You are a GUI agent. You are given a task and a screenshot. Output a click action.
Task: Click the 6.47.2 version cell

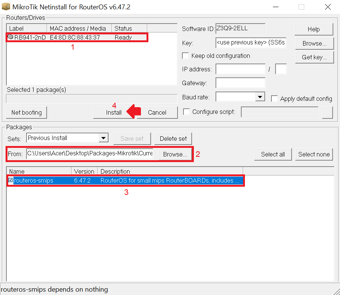[82, 180]
